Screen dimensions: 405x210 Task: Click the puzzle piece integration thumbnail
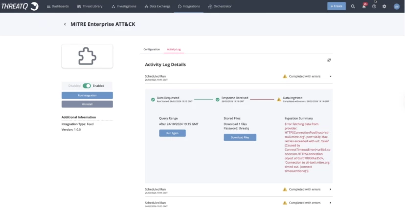tap(87, 56)
